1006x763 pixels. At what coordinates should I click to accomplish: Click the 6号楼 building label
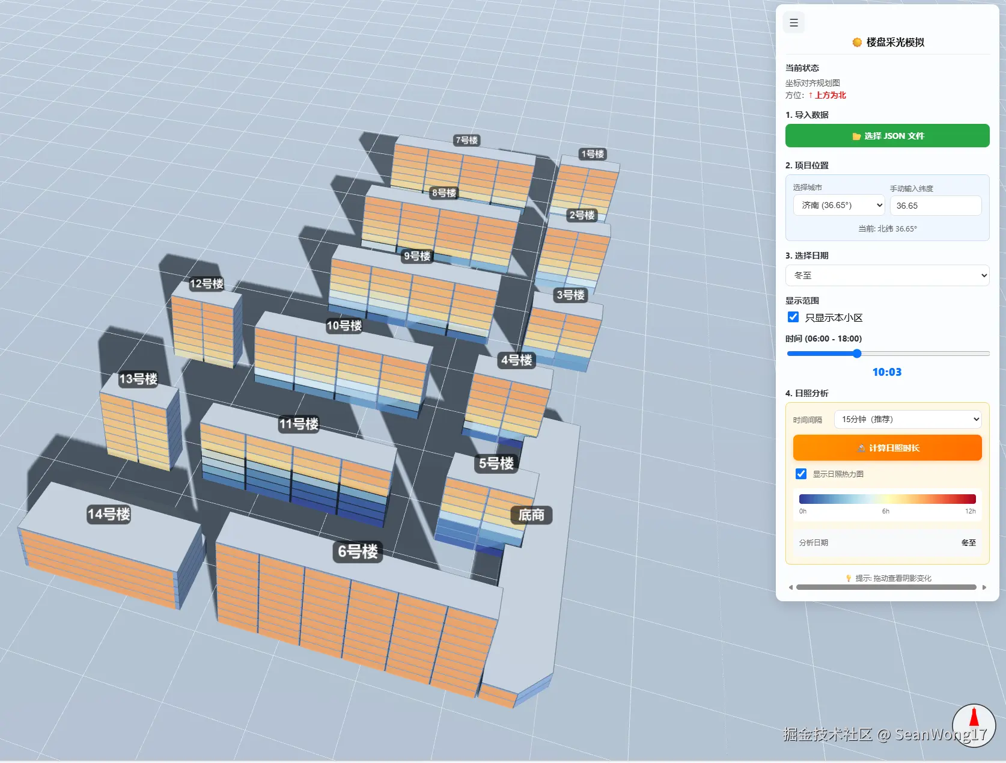pos(358,551)
